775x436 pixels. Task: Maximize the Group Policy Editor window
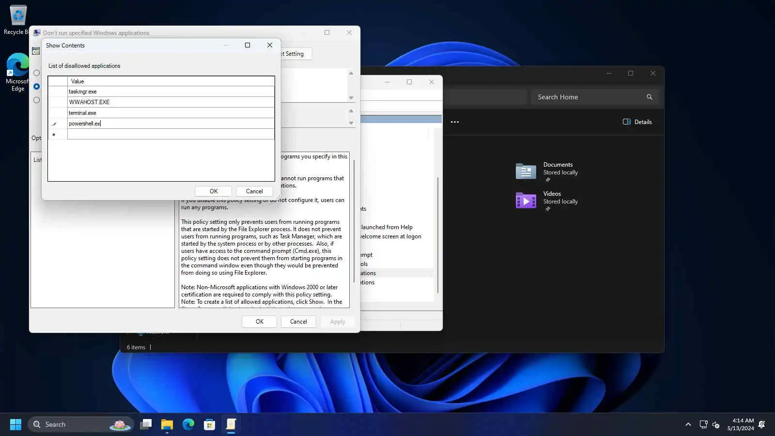[409, 82]
